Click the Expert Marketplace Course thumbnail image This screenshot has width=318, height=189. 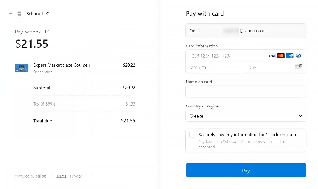(x=21, y=68)
